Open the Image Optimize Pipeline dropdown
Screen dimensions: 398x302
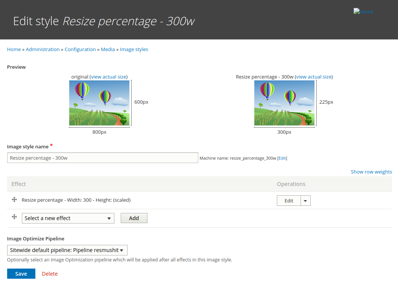click(67, 250)
